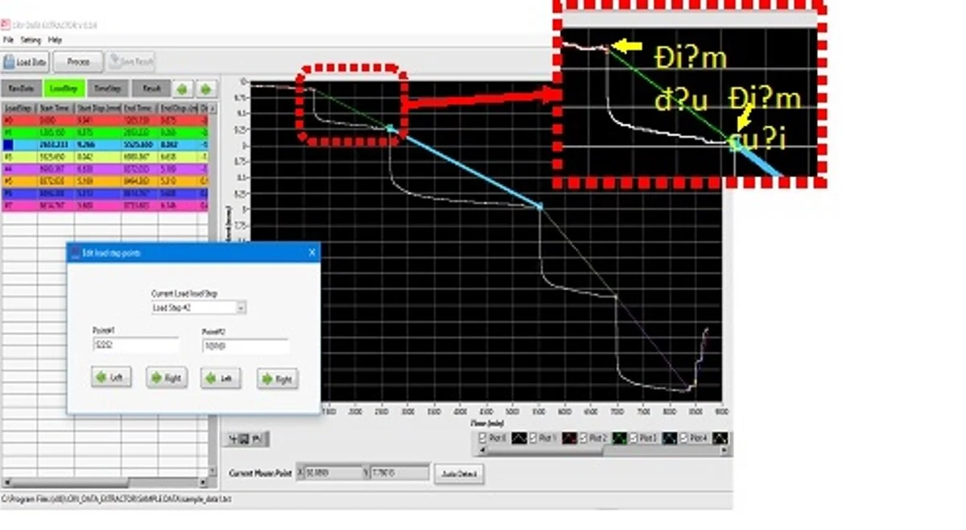Click Plot 0 line style swatch
The image size is (966, 530).
(x=519, y=437)
